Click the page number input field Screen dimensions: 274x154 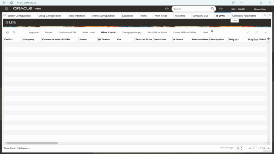[x=254, y=148]
